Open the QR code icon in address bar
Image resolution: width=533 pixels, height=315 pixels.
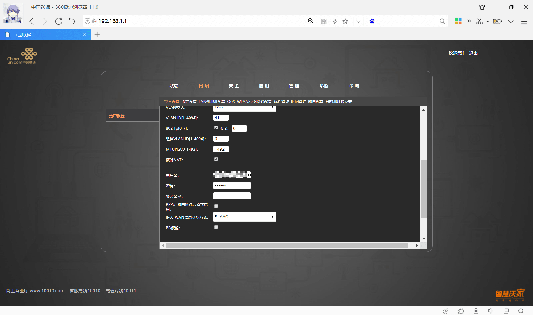324,21
